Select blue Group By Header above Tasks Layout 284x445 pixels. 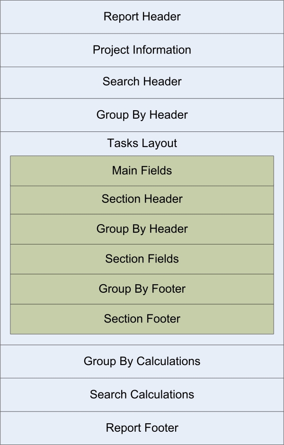point(142,115)
